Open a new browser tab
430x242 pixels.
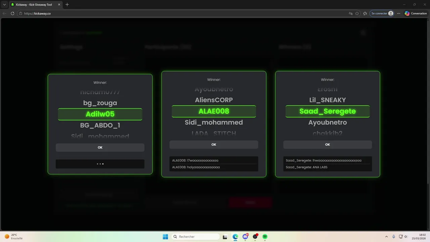click(x=67, y=4)
